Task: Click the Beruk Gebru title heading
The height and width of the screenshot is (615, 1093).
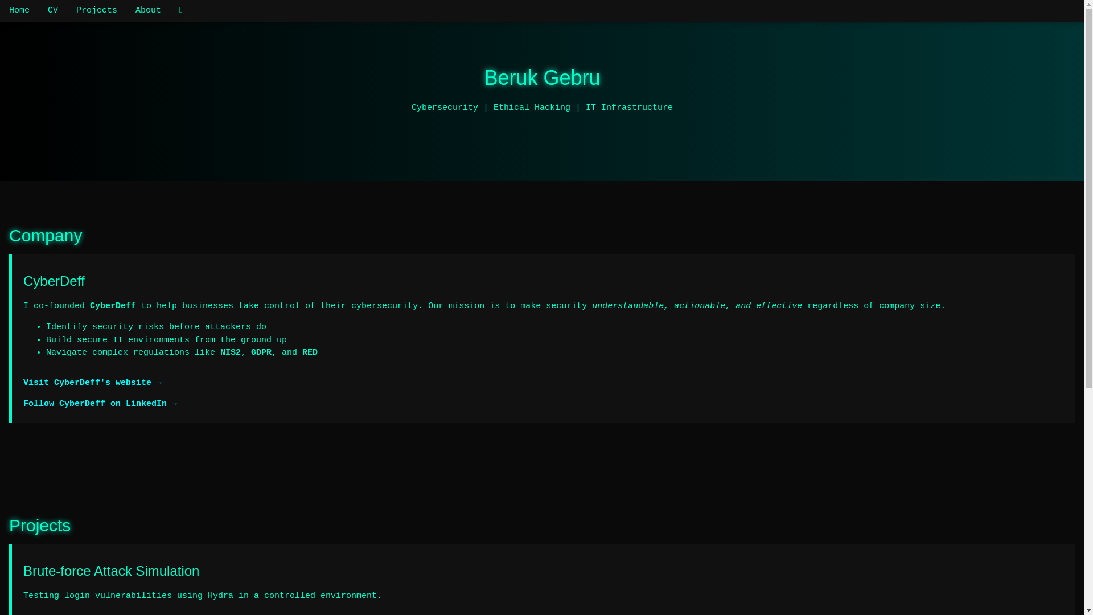Action: tap(542, 78)
